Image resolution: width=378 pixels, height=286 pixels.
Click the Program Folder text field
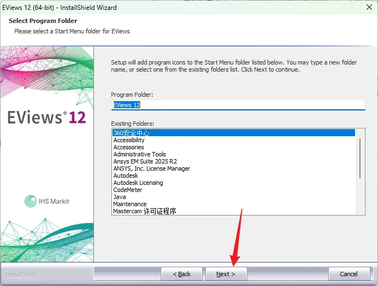(x=238, y=105)
